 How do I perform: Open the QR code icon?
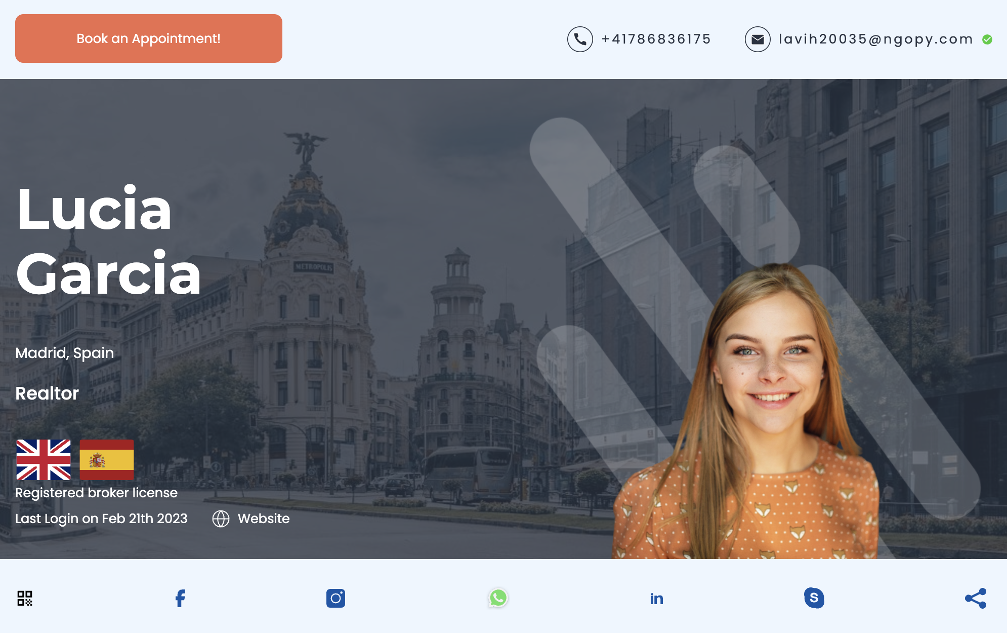click(25, 598)
